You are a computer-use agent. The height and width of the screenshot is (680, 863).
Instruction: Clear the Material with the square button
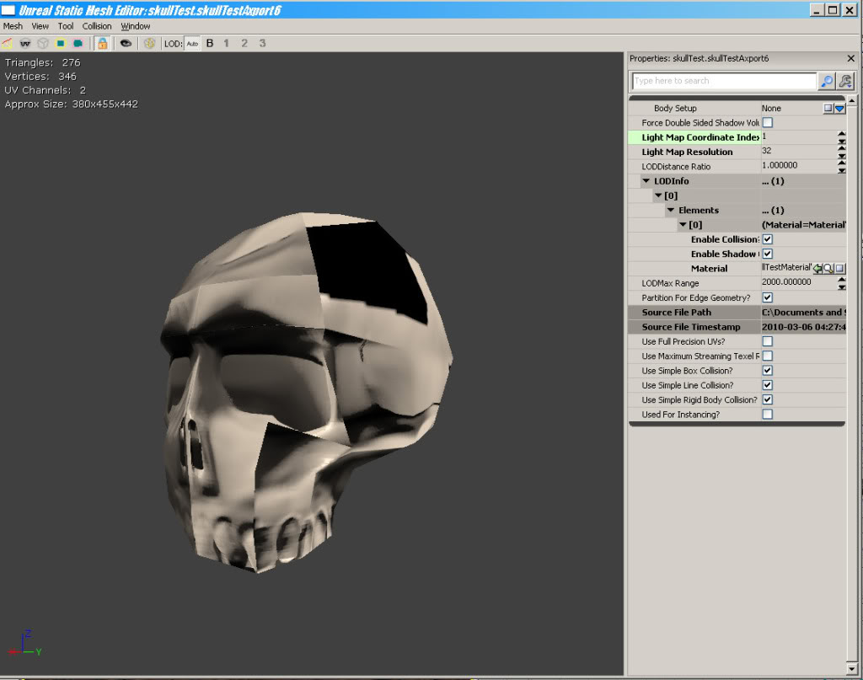point(839,269)
